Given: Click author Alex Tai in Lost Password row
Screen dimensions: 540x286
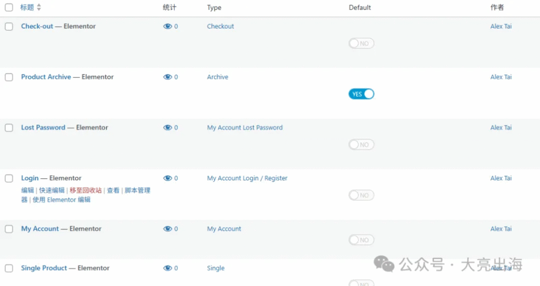Looking at the screenshot, I should pos(501,127).
